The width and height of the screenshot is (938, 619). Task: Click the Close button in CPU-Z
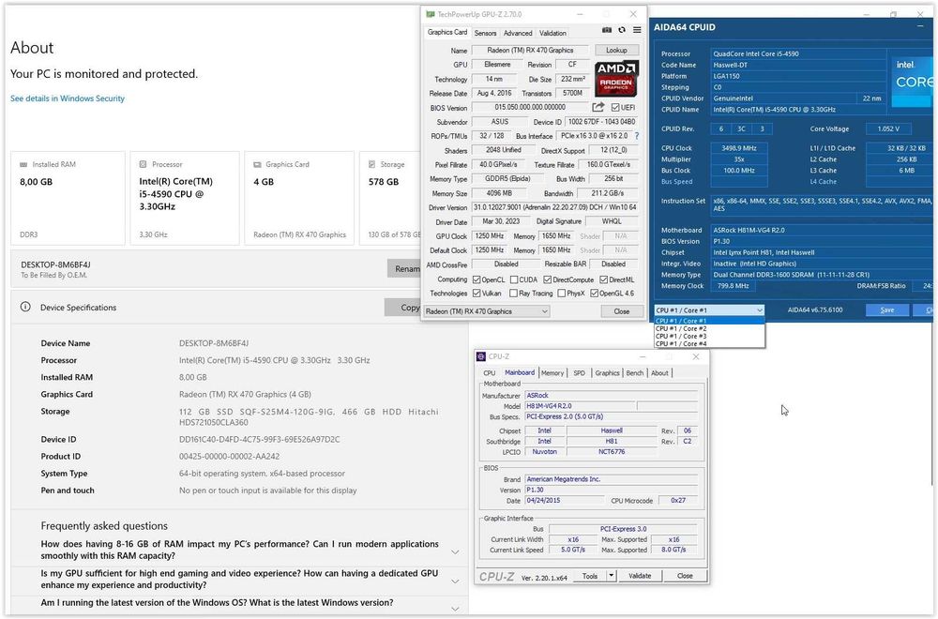coord(685,576)
